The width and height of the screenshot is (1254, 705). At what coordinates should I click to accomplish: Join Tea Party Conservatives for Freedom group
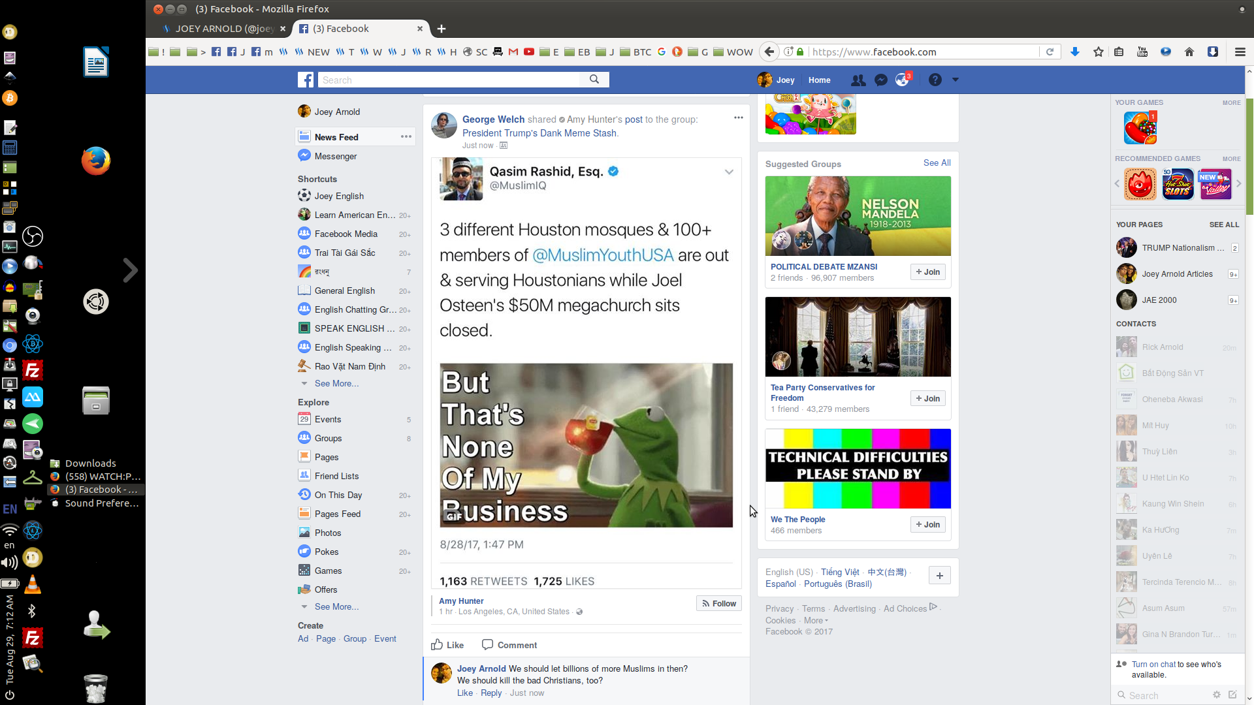(928, 399)
